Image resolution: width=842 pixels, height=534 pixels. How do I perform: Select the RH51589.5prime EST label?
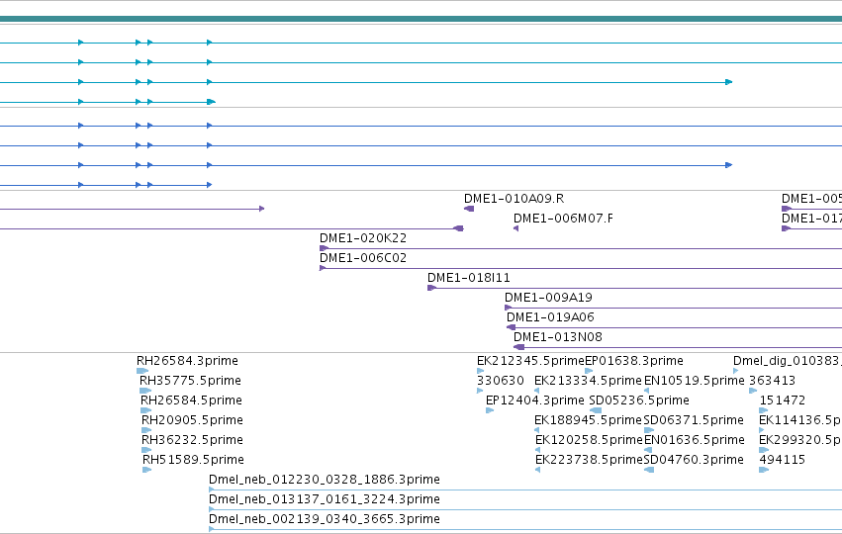(x=193, y=461)
